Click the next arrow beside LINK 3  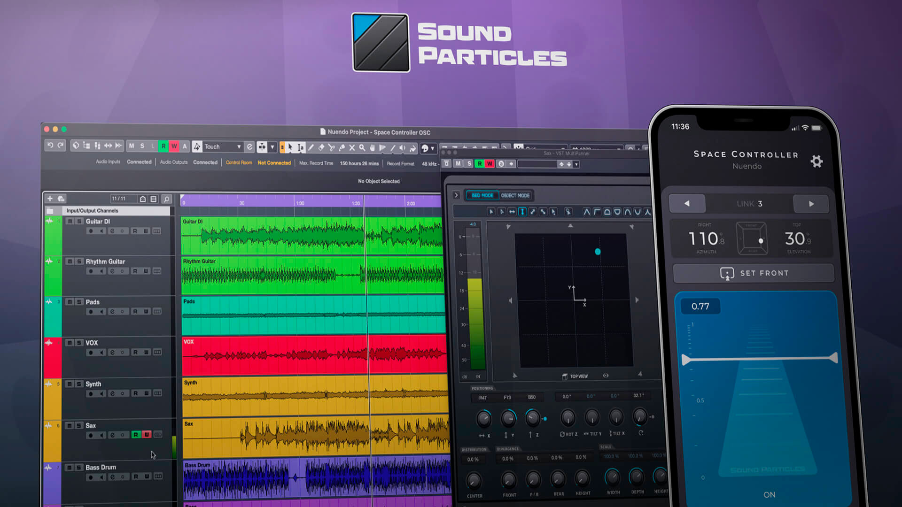[811, 203]
